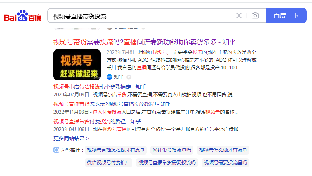The image size is (312, 176).
Task: Click the 视频号赶紧做起来 thumbnail
Action: pyautogui.click(x=77, y=65)
